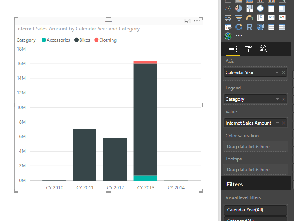This screenshot has width=294, height=221.
Task: Select the pie chart visualization
Action: point(239,8)
